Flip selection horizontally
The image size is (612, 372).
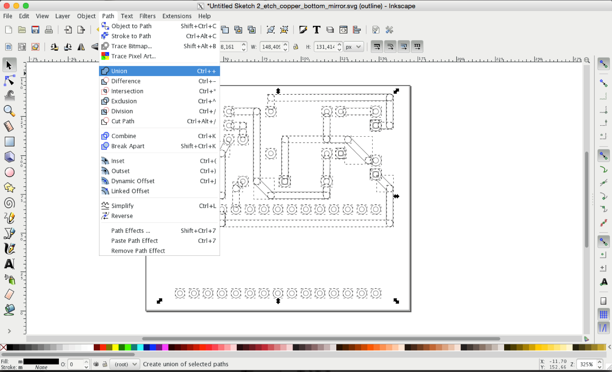click(x=81, y=47)
